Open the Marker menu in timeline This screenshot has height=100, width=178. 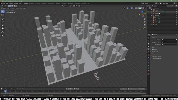click(22, 89)
